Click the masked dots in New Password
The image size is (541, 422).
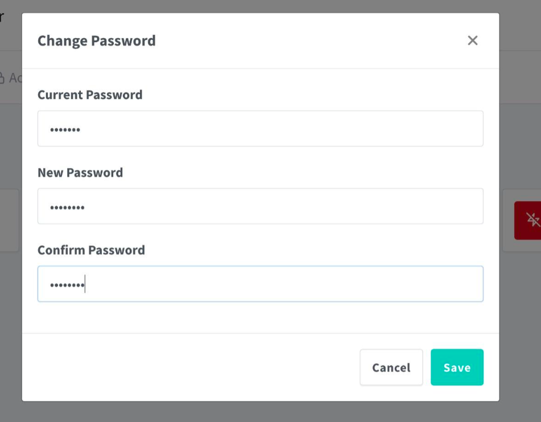click(67, 207)
